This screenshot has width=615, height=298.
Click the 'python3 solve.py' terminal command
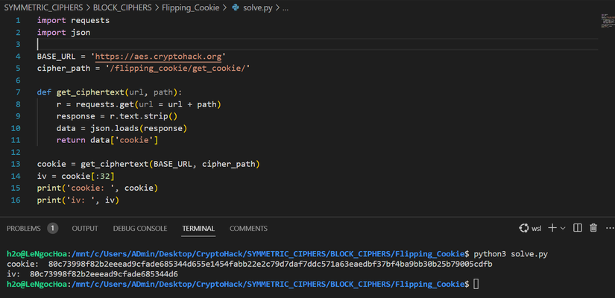pyautogui.click(x=511, y=255)
